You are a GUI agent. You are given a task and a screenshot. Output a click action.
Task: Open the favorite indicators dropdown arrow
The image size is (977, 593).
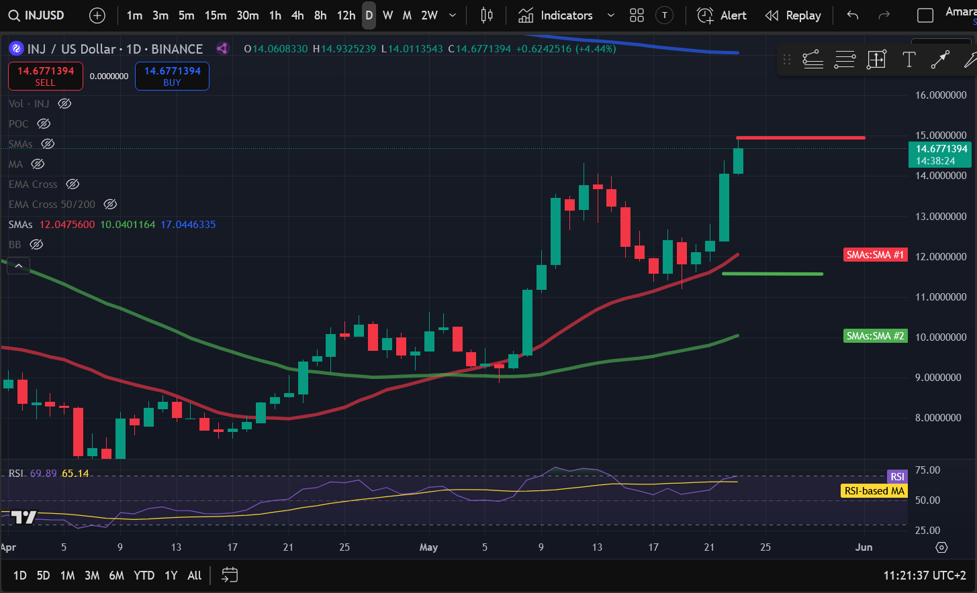[610, 15]
